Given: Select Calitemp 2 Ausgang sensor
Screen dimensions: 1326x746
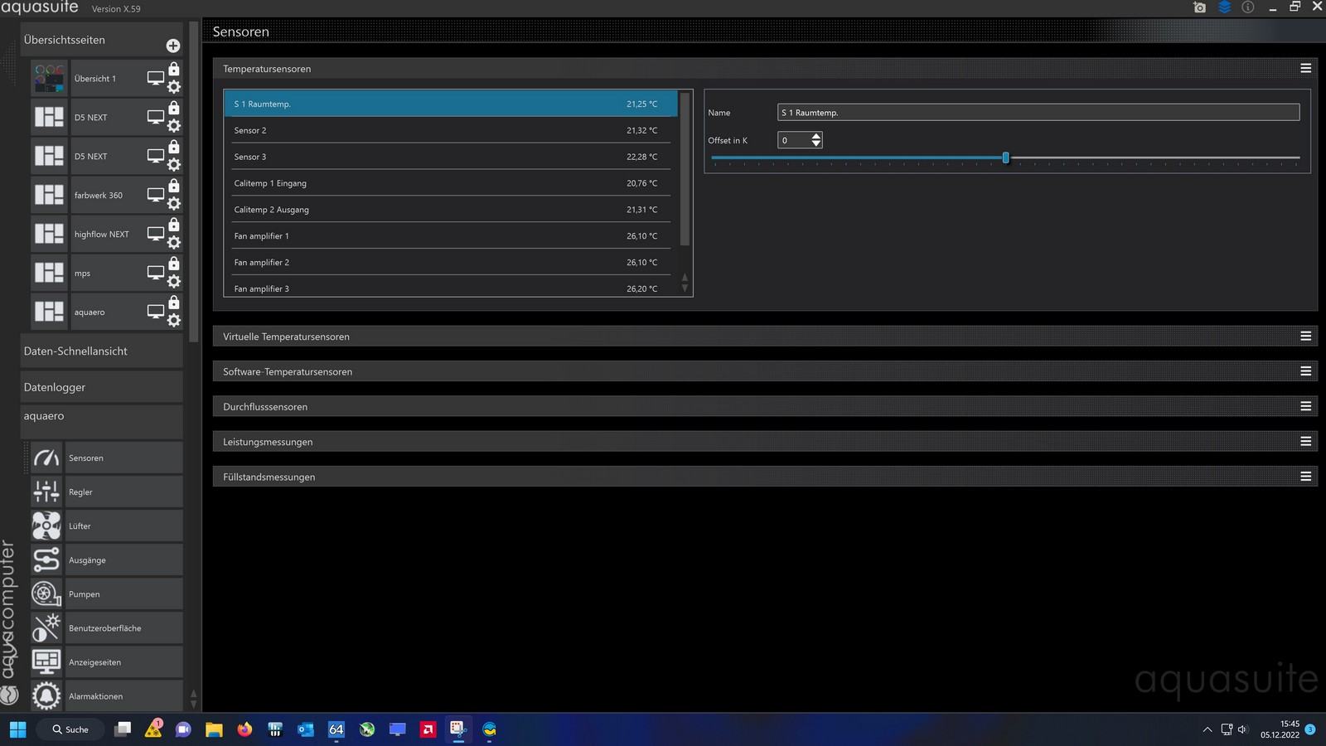Looking at the screenshot, I should tap(451, 210).
